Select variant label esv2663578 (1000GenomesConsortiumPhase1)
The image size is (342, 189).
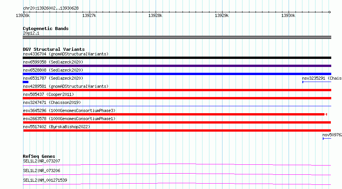[x=69, y=119]
